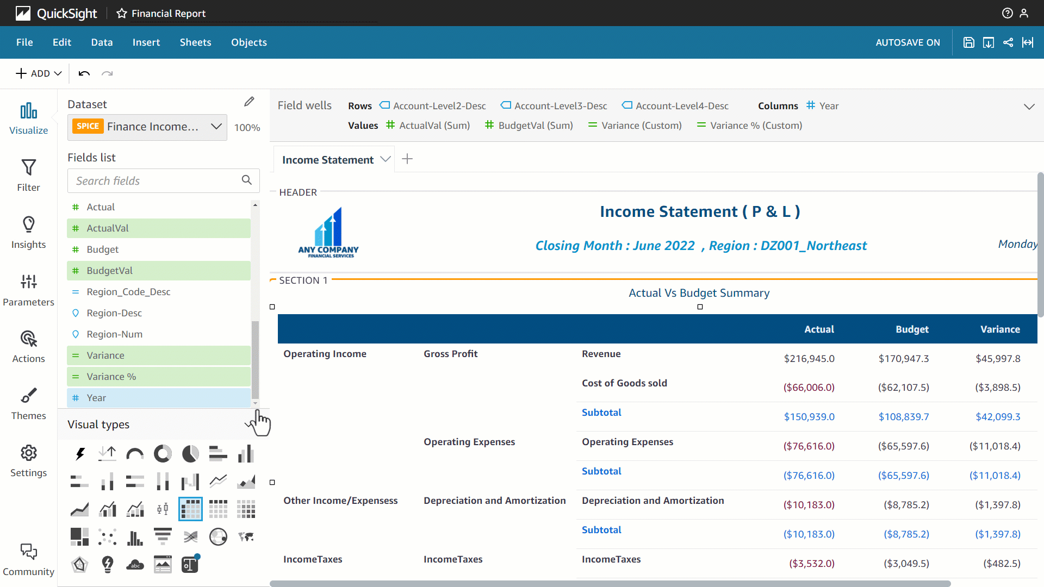Pick the word cloud visual type
The image size is (1044, 587).
(x=135, y=565)
